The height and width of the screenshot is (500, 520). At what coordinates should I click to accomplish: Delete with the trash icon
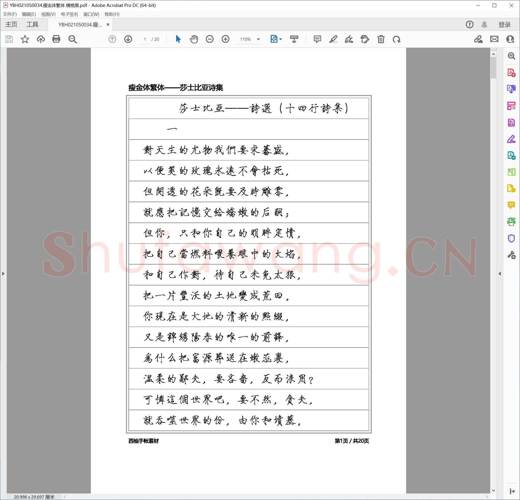(x=381, y=39)
